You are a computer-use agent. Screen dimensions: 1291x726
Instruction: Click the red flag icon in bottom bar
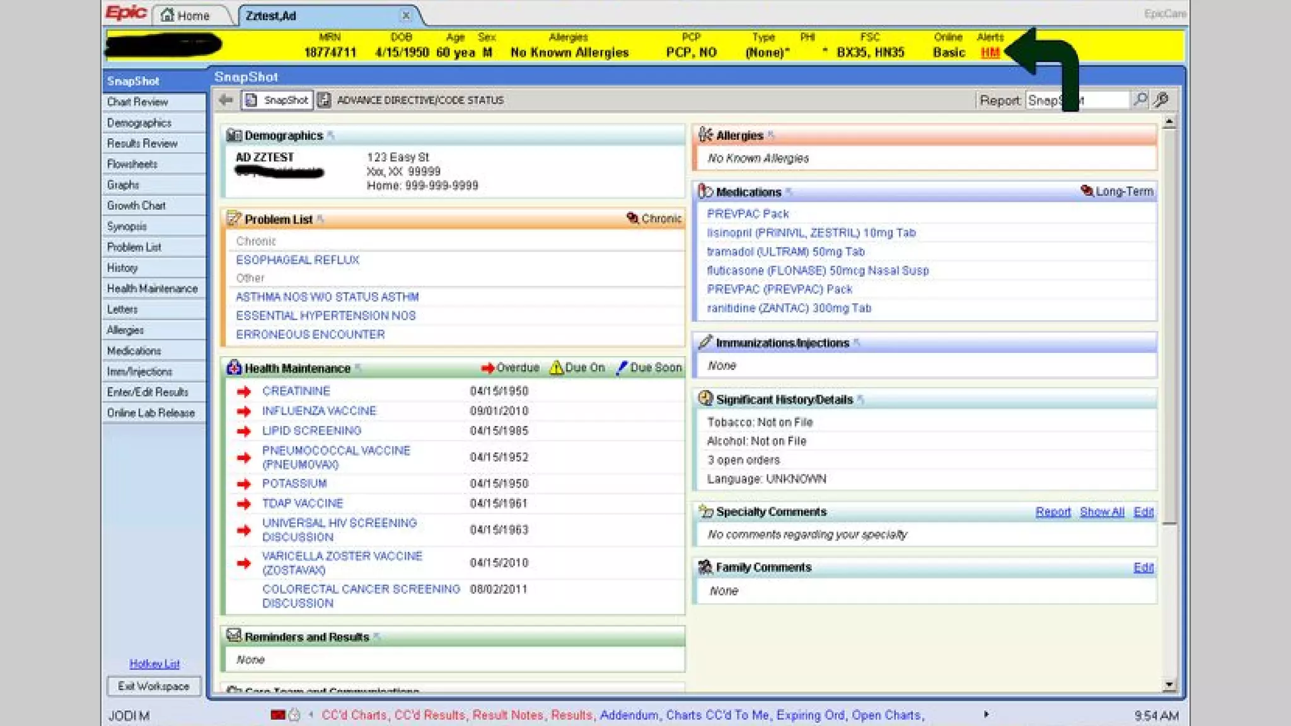pyautogui.click(x=277, y=715)
